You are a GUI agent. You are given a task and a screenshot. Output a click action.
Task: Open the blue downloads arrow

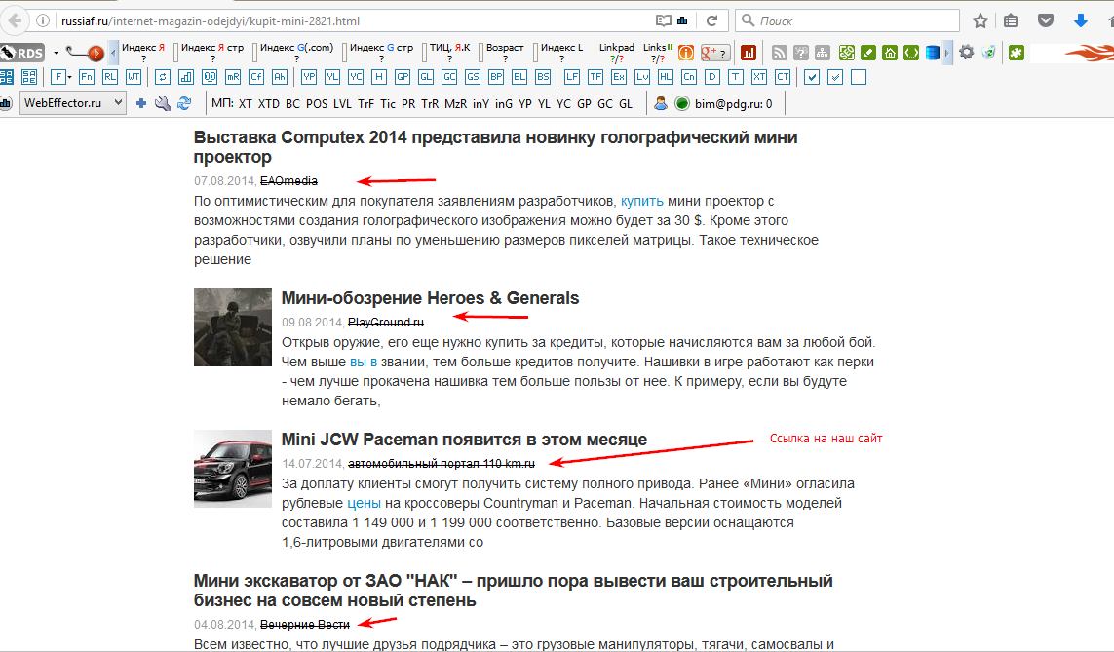pyautogui.click(x=1081, y=20)
